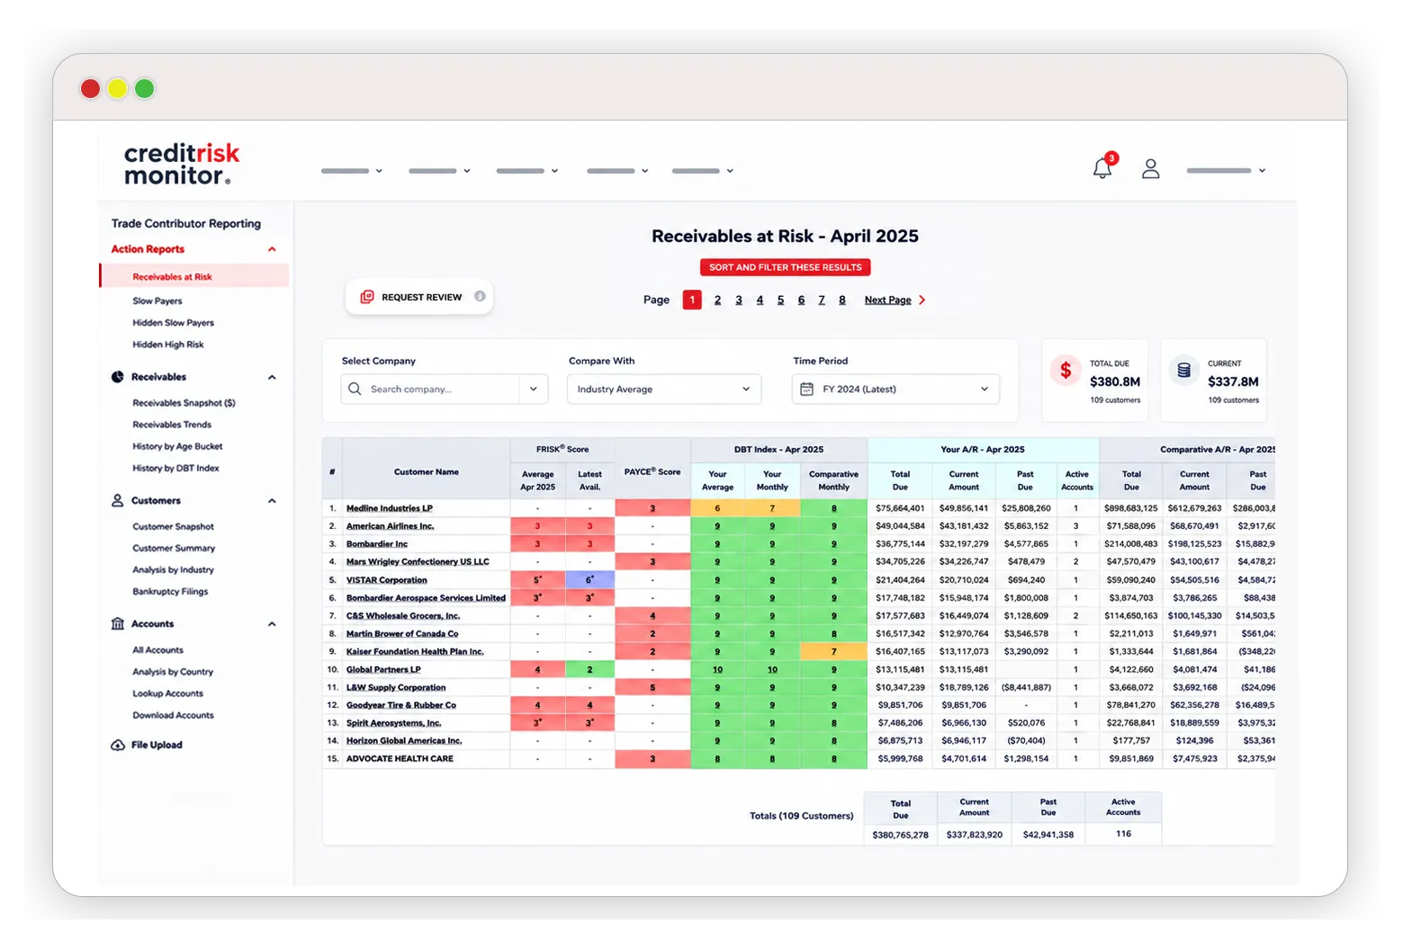Viewport: 1403px width, 951px height.
Task: Open File Upload section
Action: (x=157, y=745)
